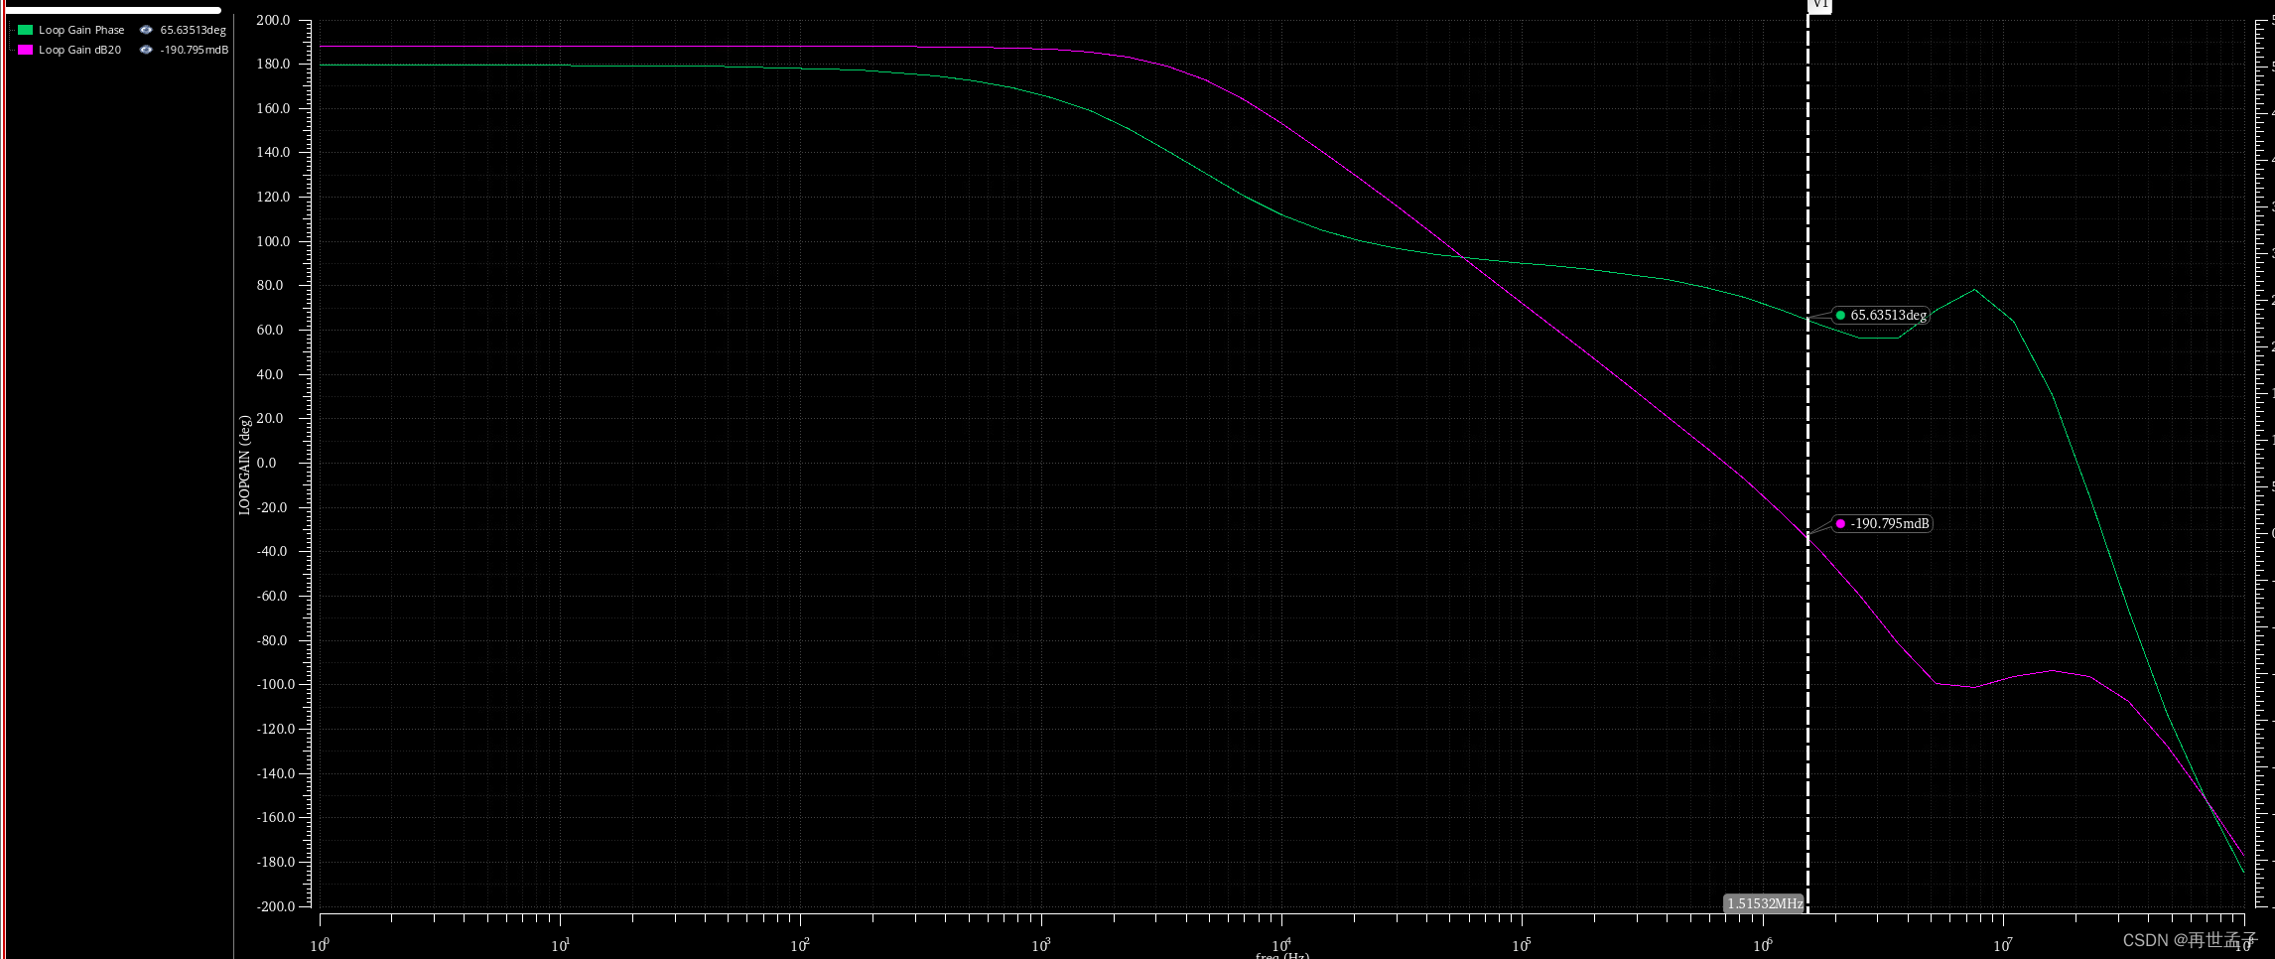Select the Loop Gain dB20 legend name
Viewport: 2275px width, 959px height.
79,50
